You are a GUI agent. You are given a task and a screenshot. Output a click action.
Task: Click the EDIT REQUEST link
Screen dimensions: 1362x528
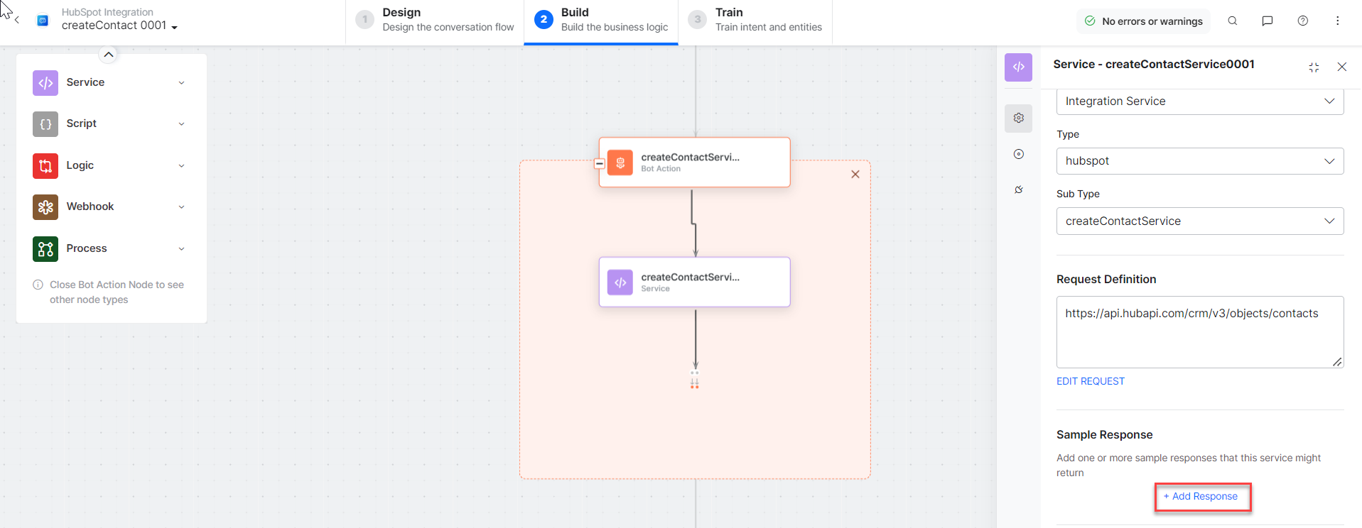point(1090,382)
